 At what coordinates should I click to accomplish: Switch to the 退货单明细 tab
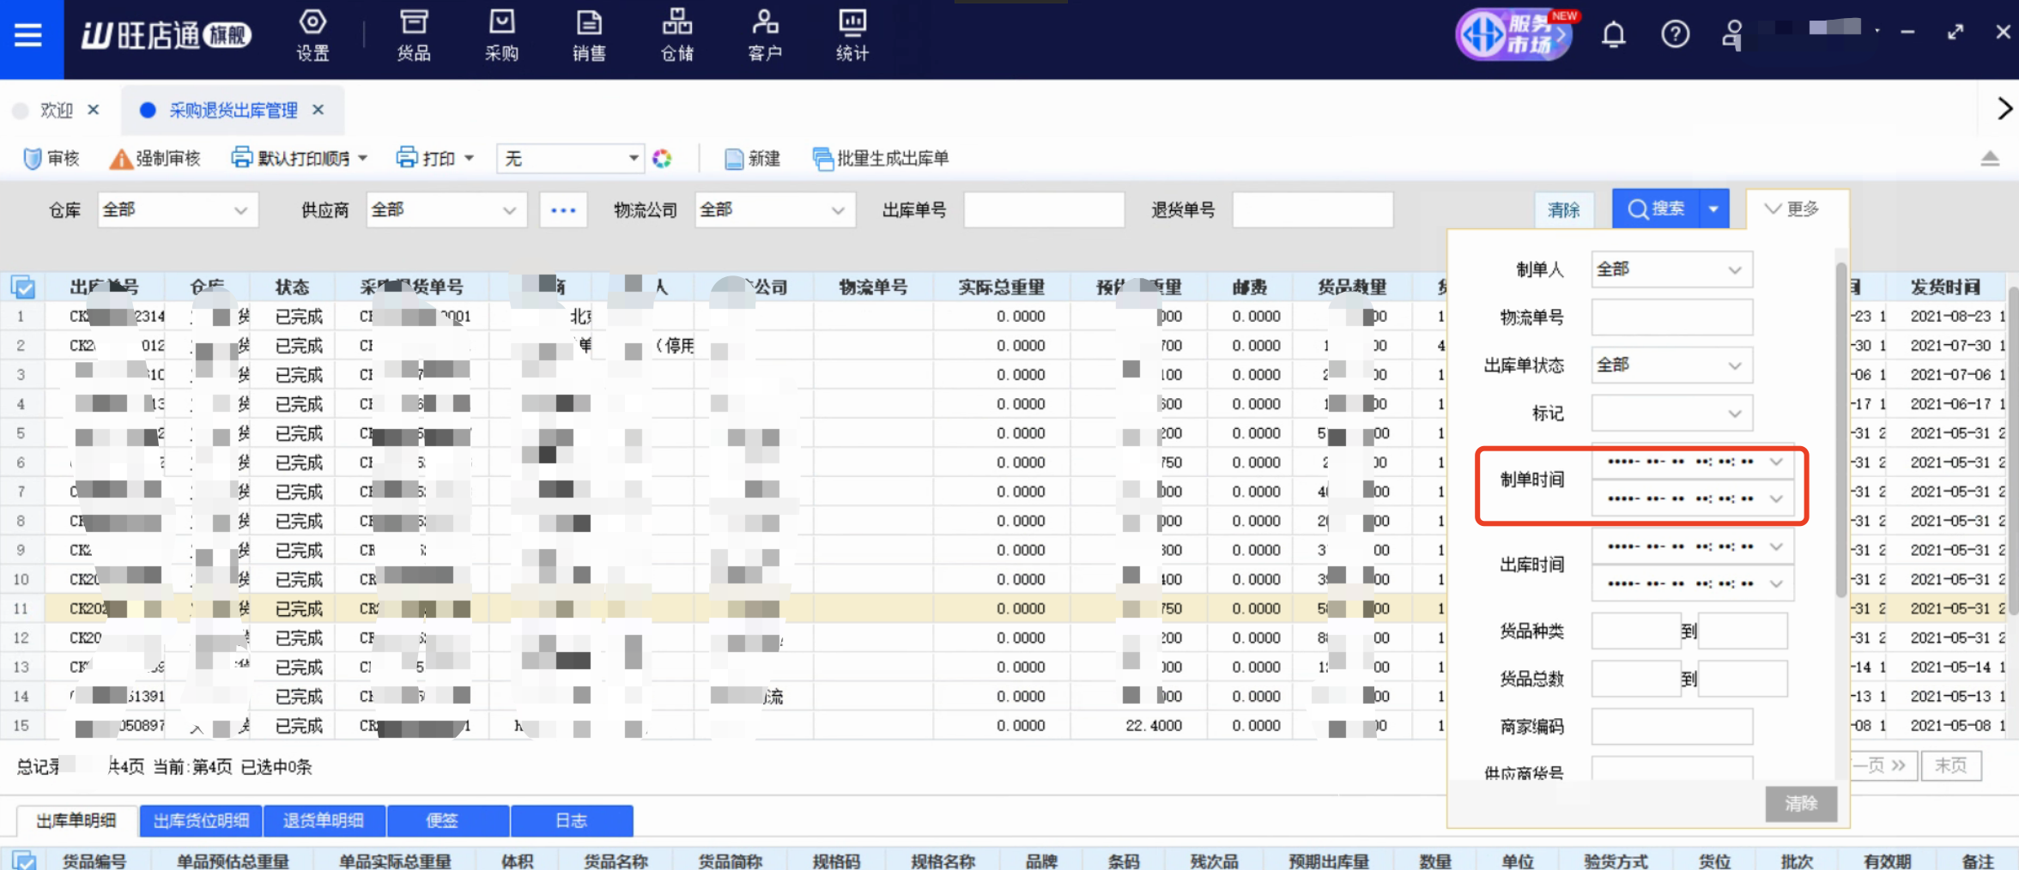point(324,821)
